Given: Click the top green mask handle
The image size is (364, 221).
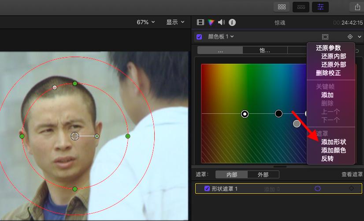Looking at the screenshot, I should tap(75, 83).
